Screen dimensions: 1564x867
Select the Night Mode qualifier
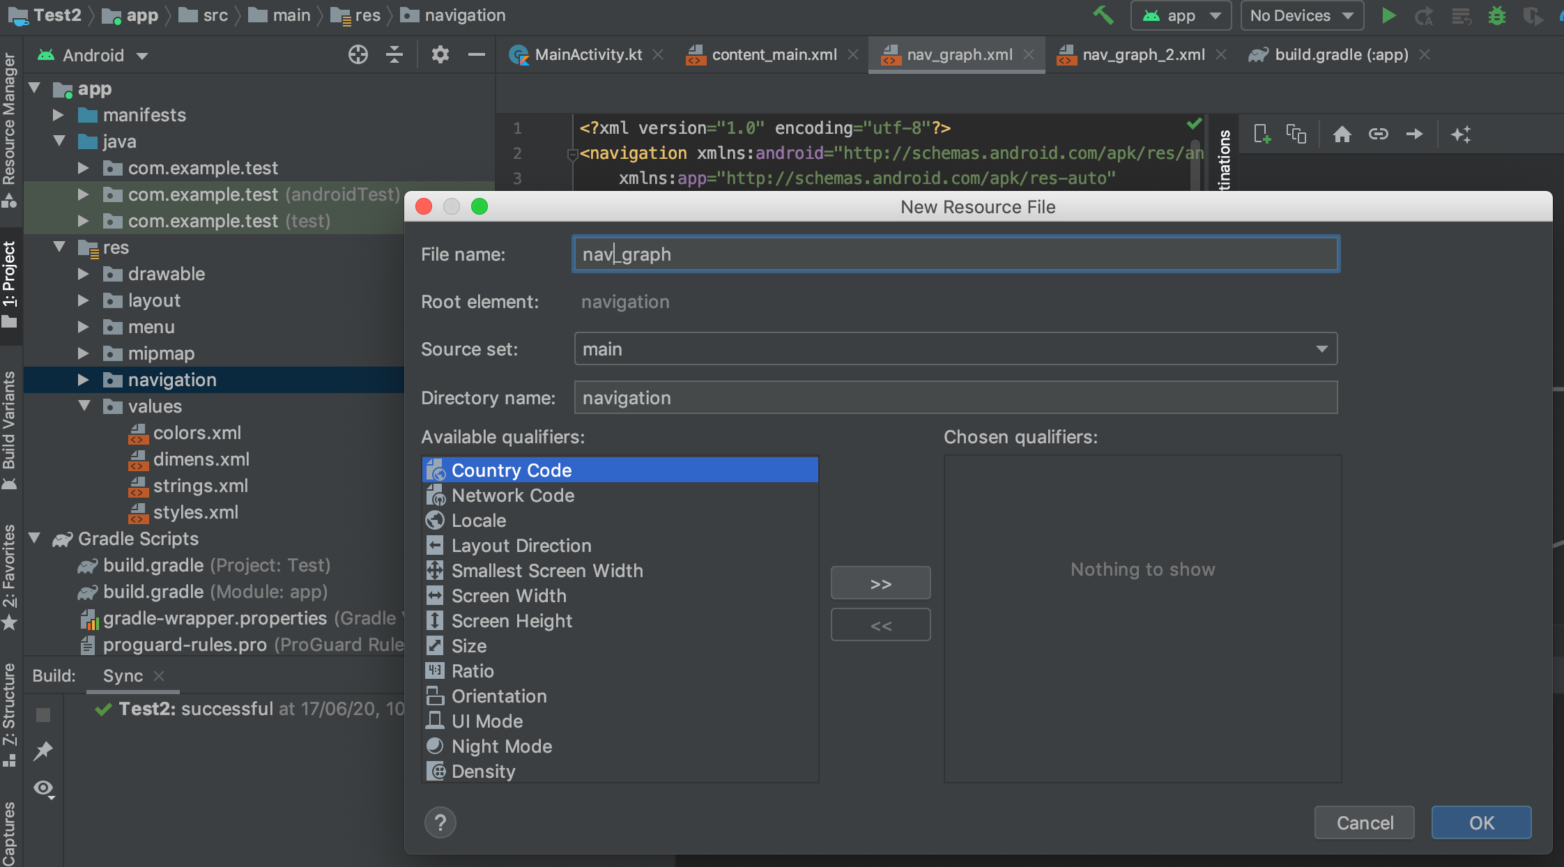tap(620, 746)
